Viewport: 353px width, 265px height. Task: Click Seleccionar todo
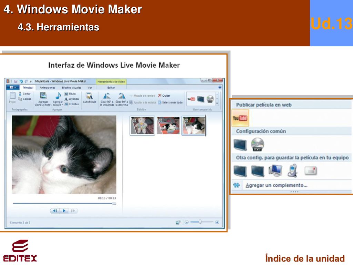point(170,102)
